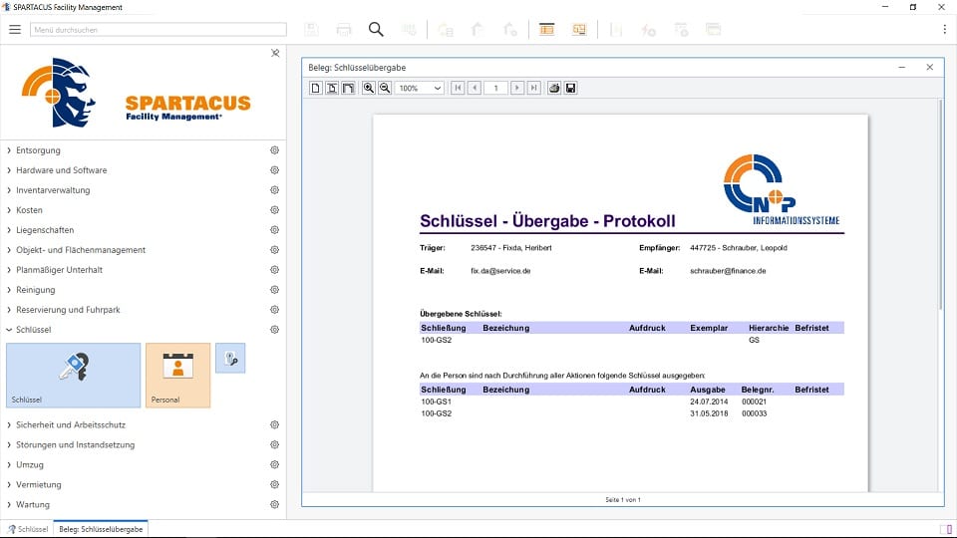Zoom out of the report preview
Image resolution: width=957 pixels, height=538 pixels.
(384, 88)
